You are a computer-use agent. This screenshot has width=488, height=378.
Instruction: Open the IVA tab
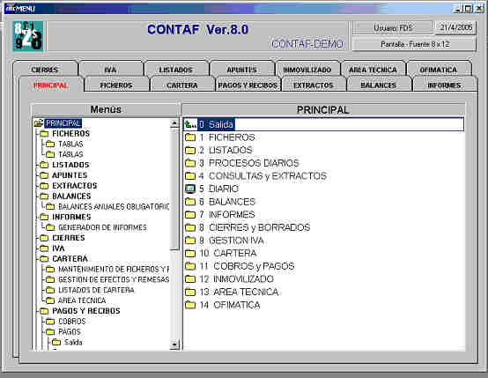pyautogui.click(x=110, y=69)
